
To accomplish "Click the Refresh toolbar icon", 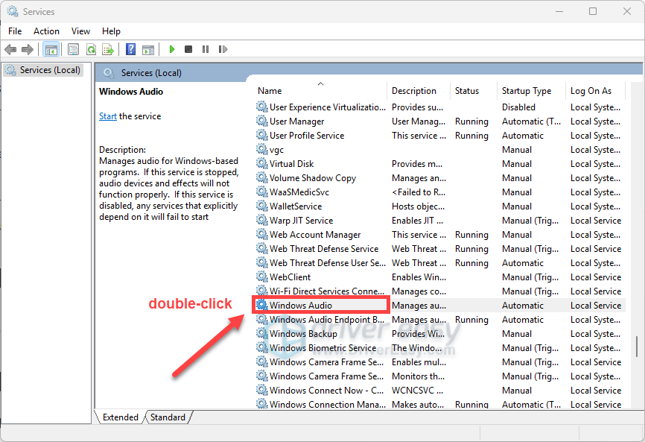I will click(x=91, y=49).
